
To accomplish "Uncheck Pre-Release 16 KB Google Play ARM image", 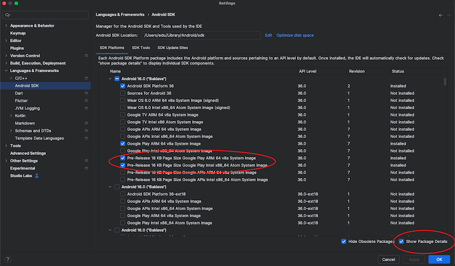I will click(123, 158).
